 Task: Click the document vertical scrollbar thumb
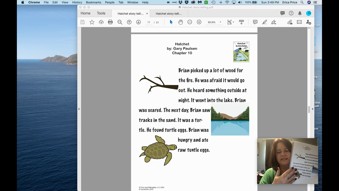(309, 109)
